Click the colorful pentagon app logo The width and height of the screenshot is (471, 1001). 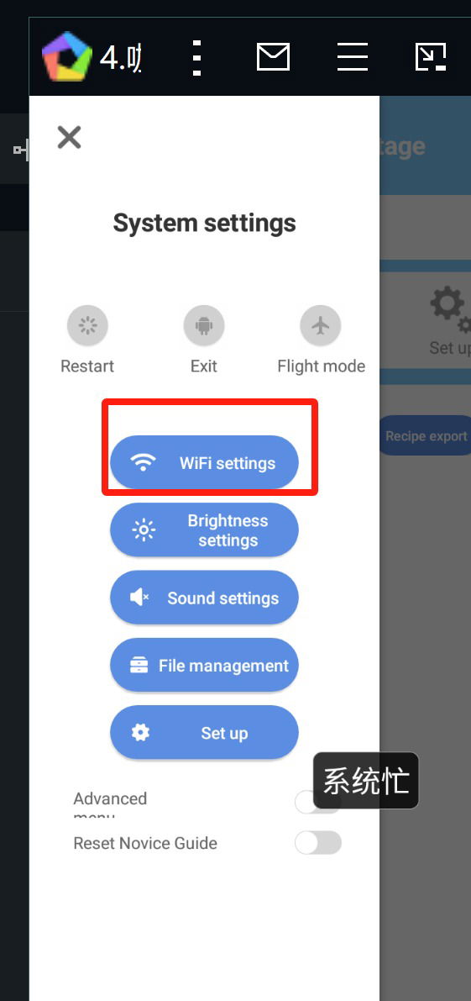[67, 57]
